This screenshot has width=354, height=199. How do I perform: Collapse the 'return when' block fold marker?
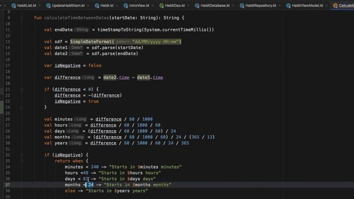tap(22, 161)
